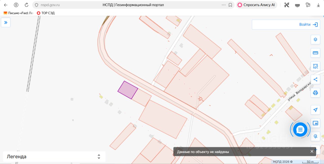Open the Письмо Fwd bookmark
The image size is (324, 164).
click(x=18, y=13)
